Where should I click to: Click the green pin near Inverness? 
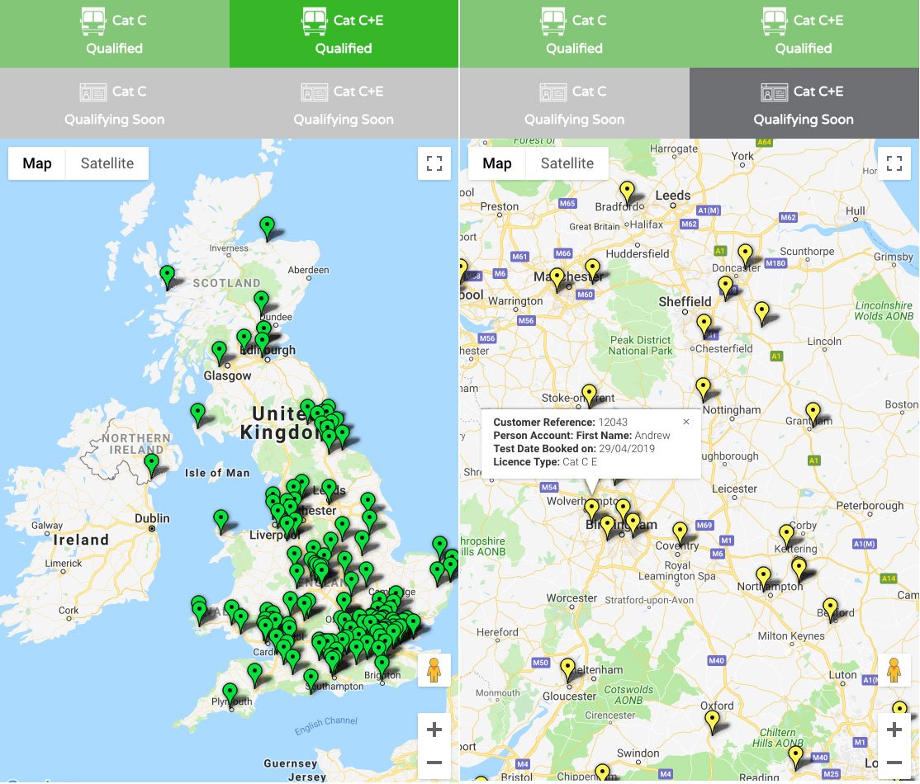[x=266, y=225]
